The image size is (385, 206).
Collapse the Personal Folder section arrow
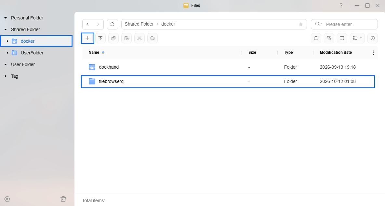[x=6, y=18]
